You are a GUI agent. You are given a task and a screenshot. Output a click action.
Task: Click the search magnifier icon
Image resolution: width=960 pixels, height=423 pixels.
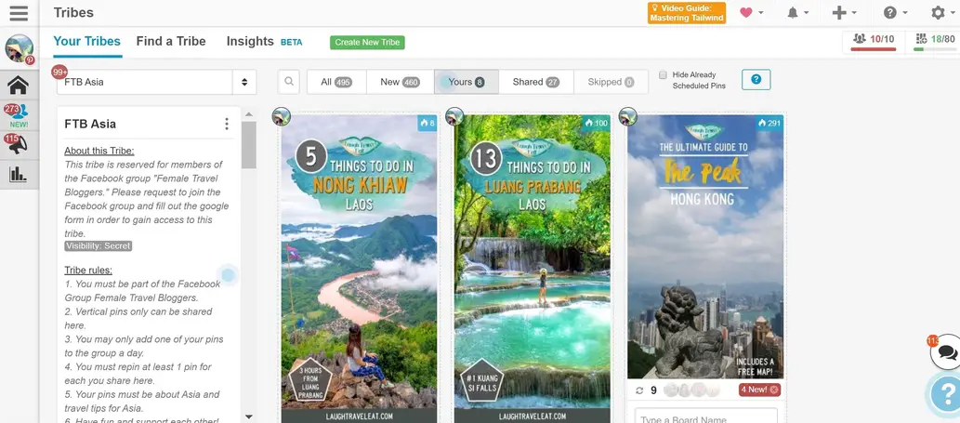pos(289,82)
